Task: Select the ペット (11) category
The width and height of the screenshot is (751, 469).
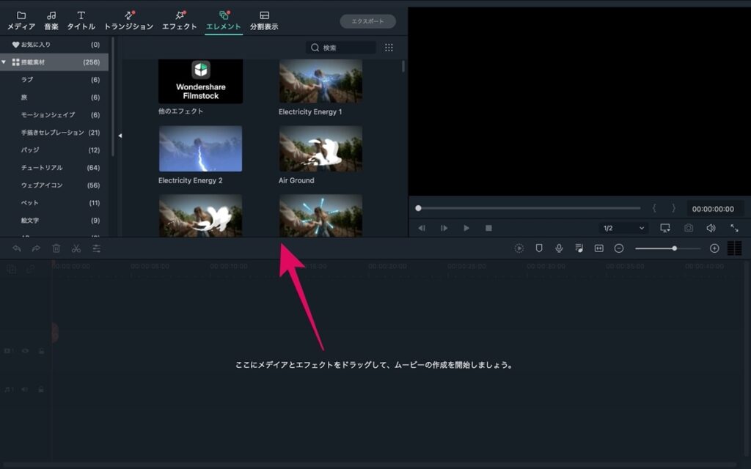Action: [x=55, y=203]
